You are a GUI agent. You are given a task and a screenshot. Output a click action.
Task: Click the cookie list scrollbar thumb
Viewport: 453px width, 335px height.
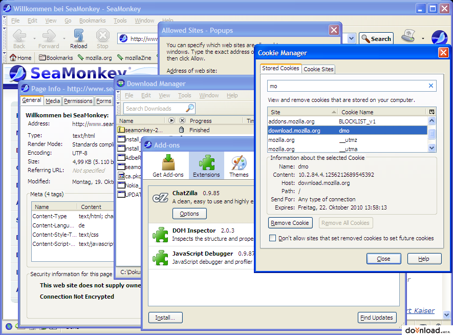(432, 134)
